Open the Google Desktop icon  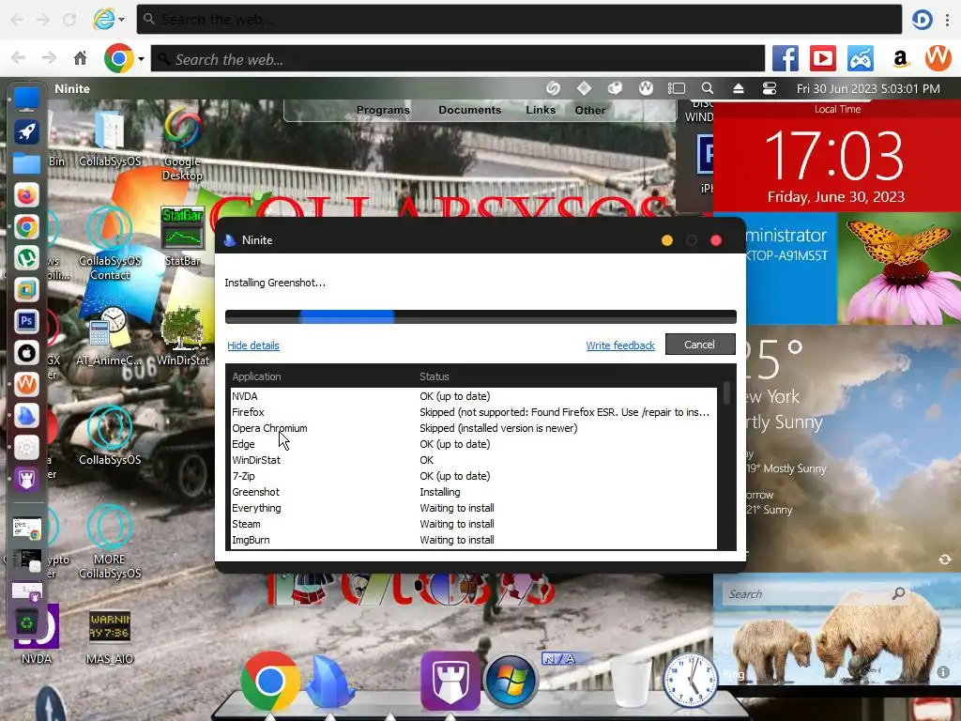click(183, 144)
